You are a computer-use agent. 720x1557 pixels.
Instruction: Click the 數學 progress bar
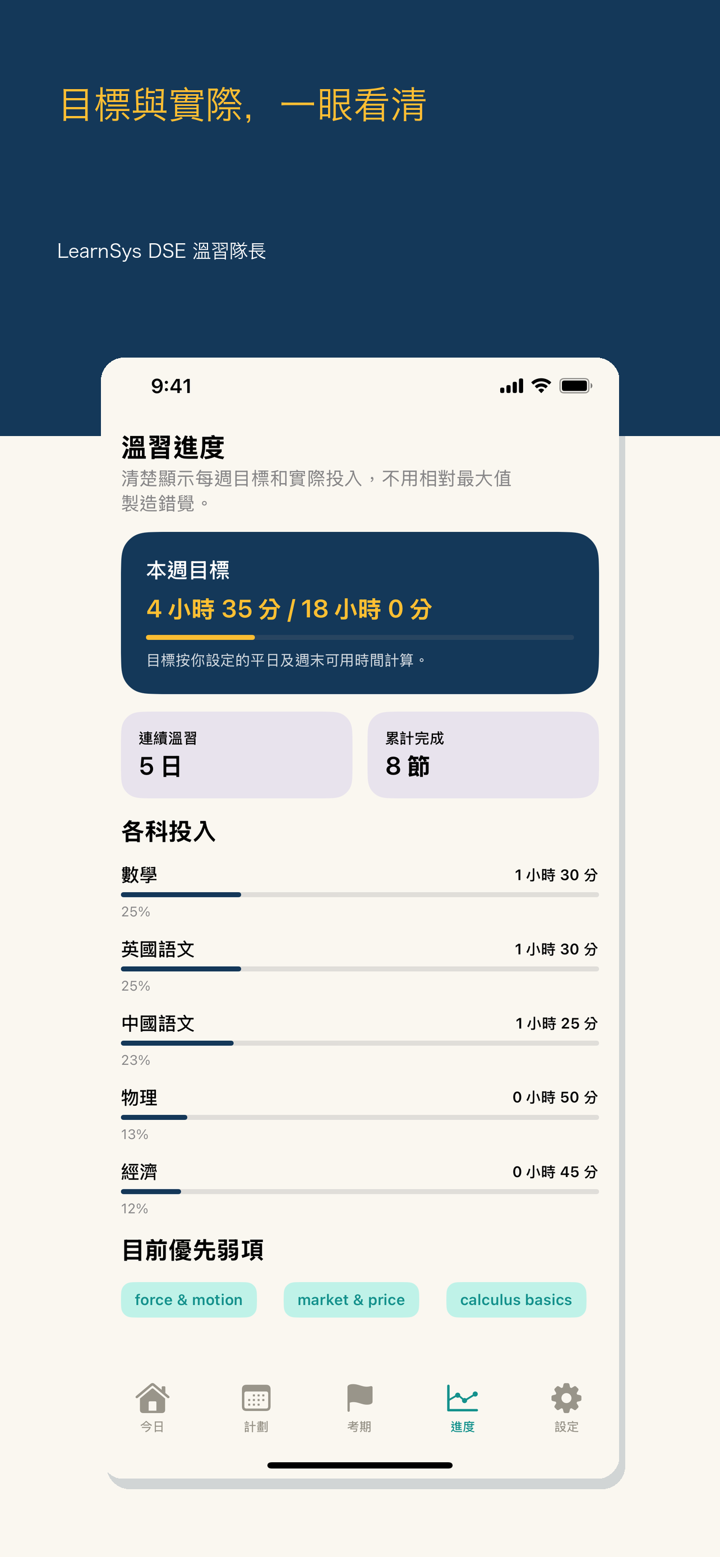click(359, 895)
